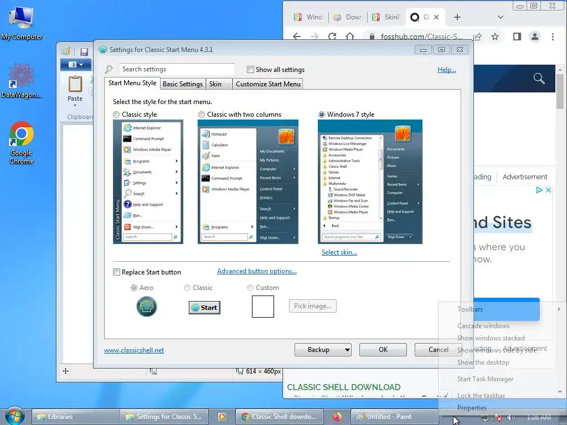
Task: Open Advanced button options link
Action: pyautogui.click(x=257, y=271)
